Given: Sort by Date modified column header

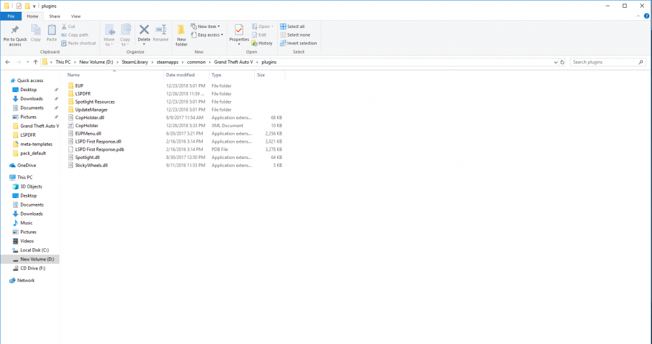Looking at the screenshot, I should tap(180, 75).
